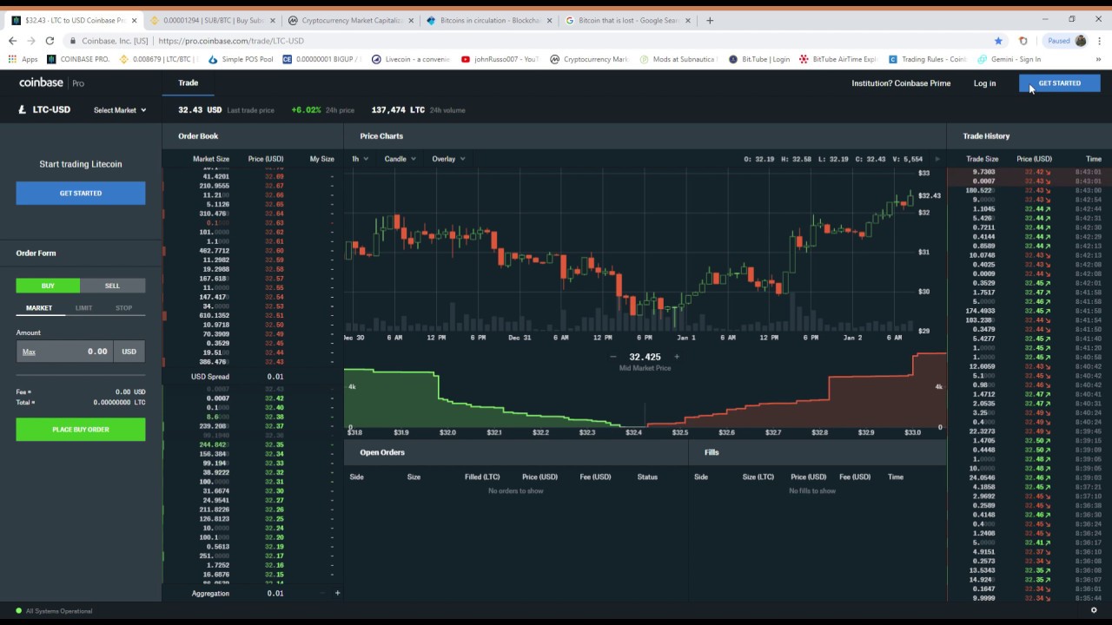Open Trading Rules bookmark
The image size is (1112, 625).
(927, 59)
